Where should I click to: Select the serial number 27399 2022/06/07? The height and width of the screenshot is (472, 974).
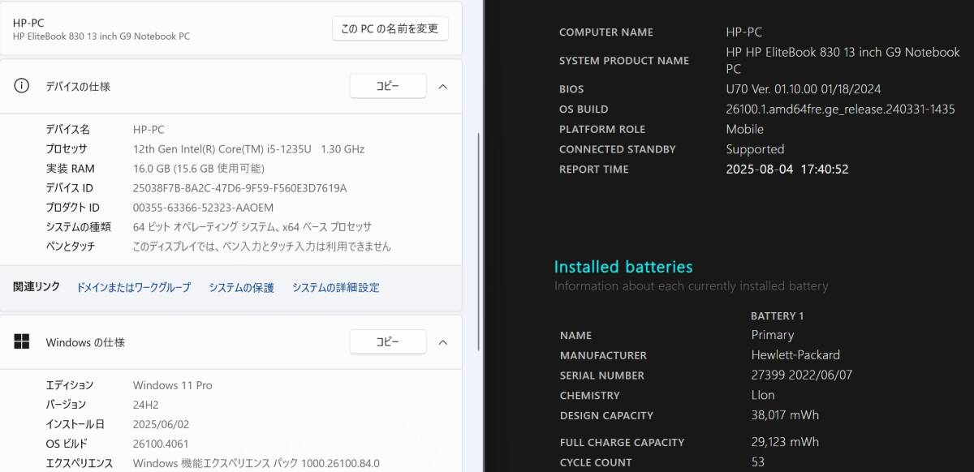(x=802, y=375)
